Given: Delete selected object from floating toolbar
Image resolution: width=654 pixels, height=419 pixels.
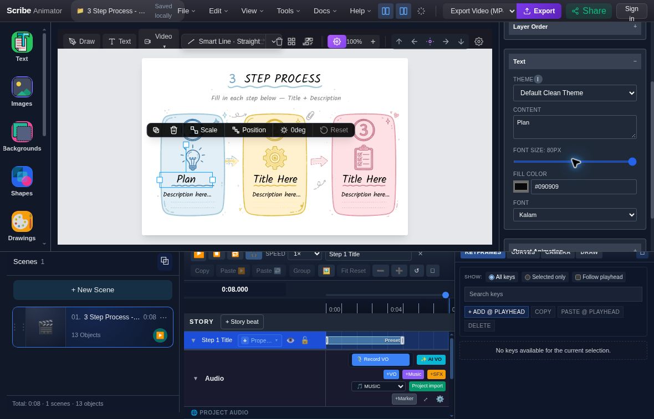Looking at the screenshot, I should point(174,130).
